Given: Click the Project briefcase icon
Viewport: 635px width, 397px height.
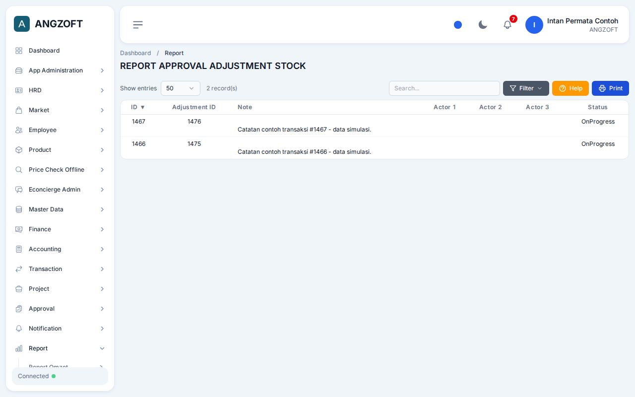Looking at the screenshot, I should pyautogui.click(x=19, y=289).
